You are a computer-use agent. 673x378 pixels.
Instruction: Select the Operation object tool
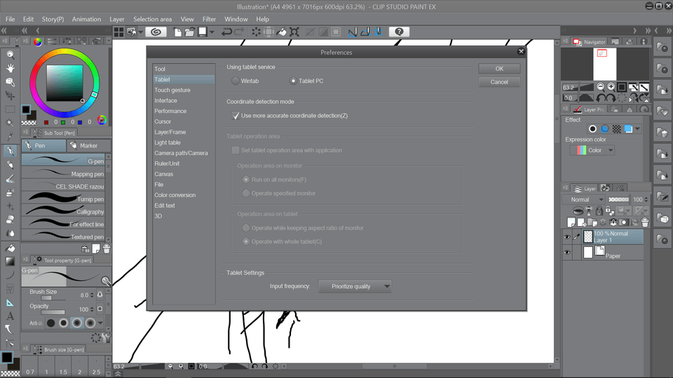[x=10, y=82]
